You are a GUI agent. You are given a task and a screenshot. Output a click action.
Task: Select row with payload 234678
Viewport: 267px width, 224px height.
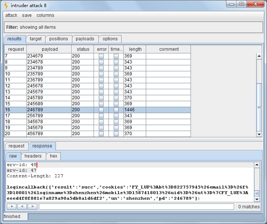(97, 62)
